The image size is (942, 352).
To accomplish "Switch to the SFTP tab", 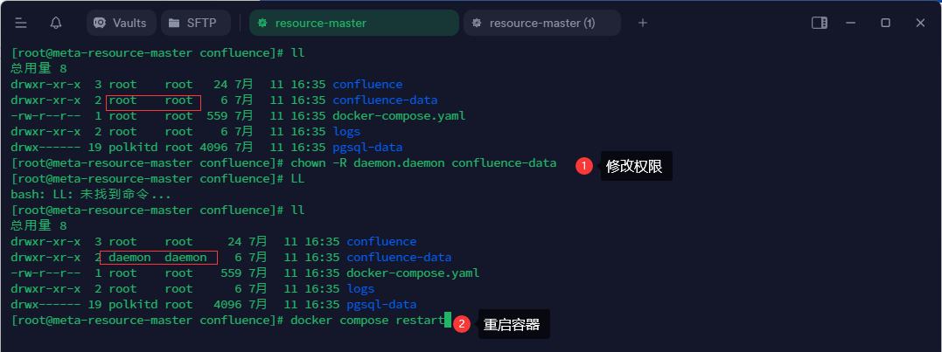I will (196, 23).
